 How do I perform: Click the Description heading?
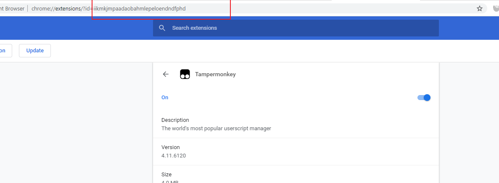(175, 120)
